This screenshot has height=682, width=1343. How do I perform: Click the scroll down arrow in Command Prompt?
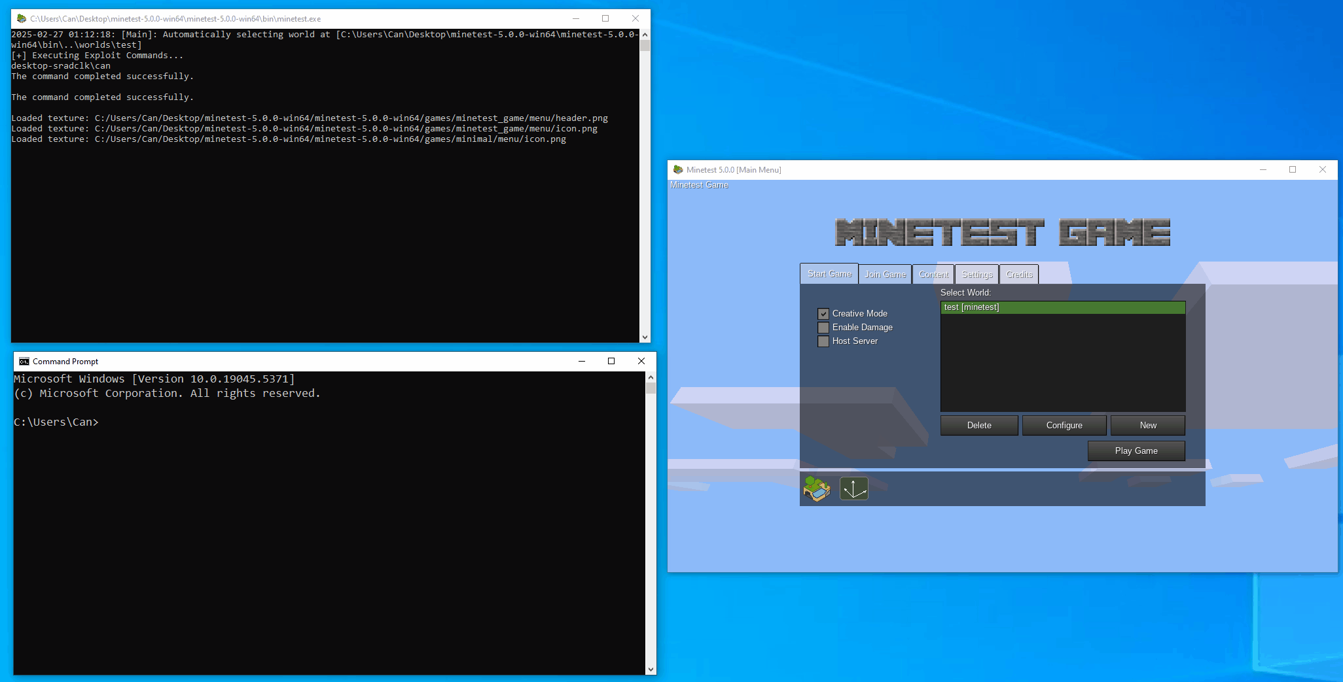pos(651,670)
